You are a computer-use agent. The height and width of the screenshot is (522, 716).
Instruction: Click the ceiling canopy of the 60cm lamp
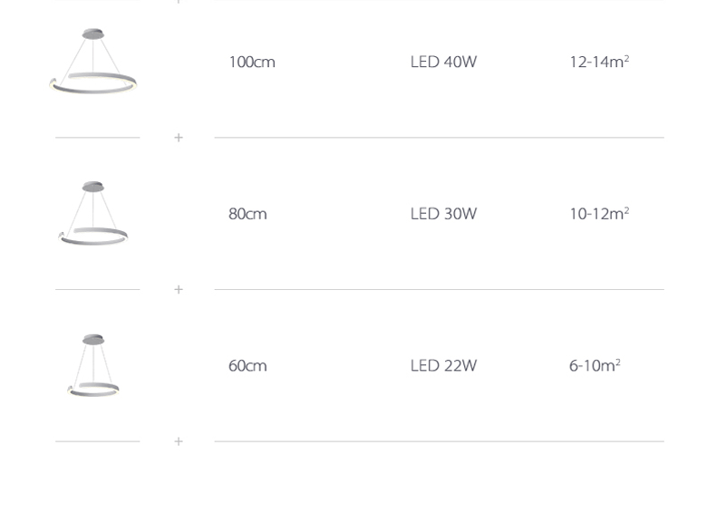pos(93,339)
